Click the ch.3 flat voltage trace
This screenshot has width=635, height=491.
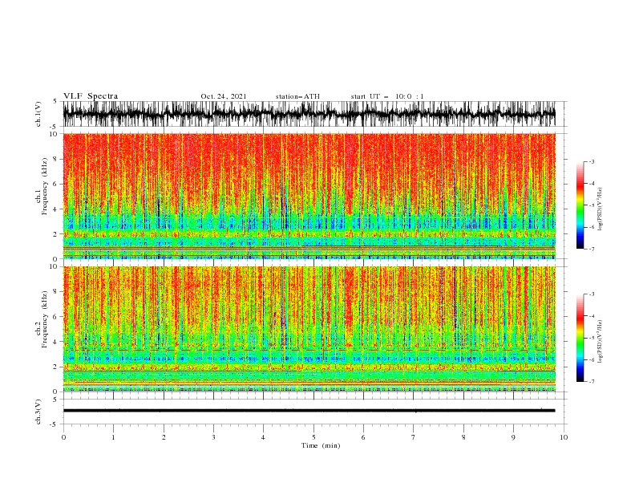[309, 411]
